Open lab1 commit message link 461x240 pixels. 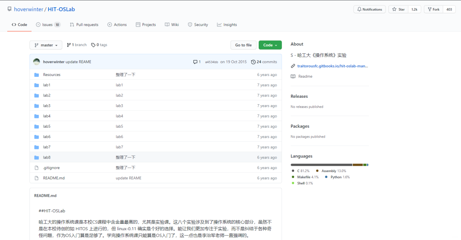(120, 85)
